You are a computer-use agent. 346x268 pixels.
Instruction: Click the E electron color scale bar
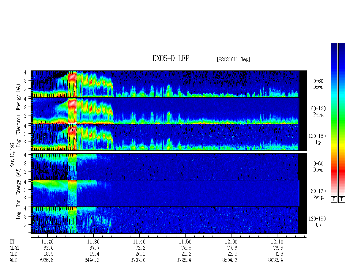(x=334, y=119)
